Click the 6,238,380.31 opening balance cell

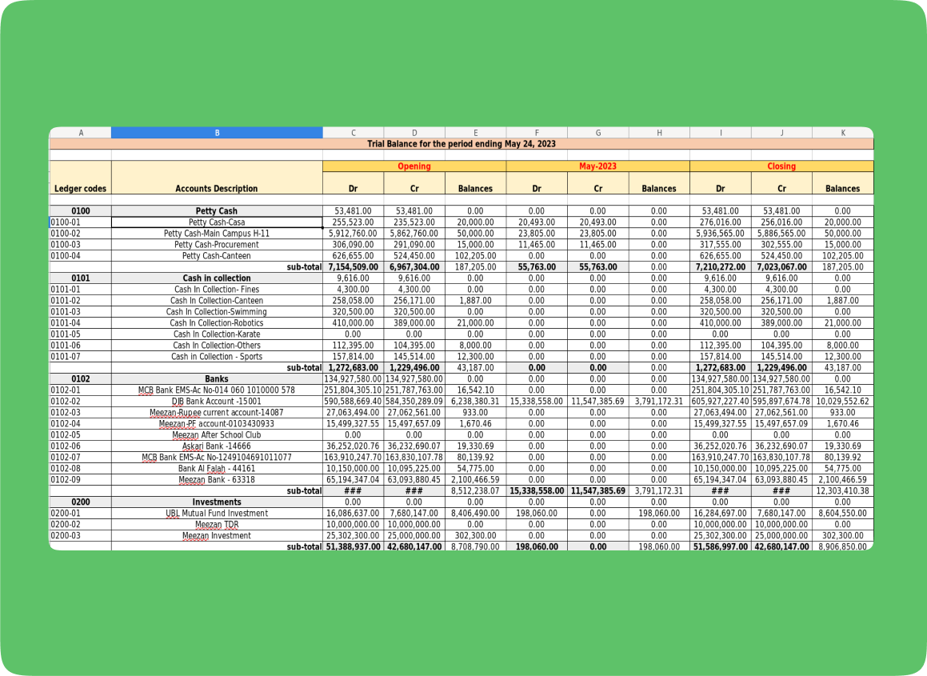tap(475, 402)
